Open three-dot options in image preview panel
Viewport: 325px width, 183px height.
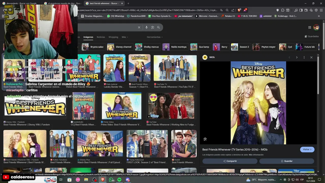304,57
